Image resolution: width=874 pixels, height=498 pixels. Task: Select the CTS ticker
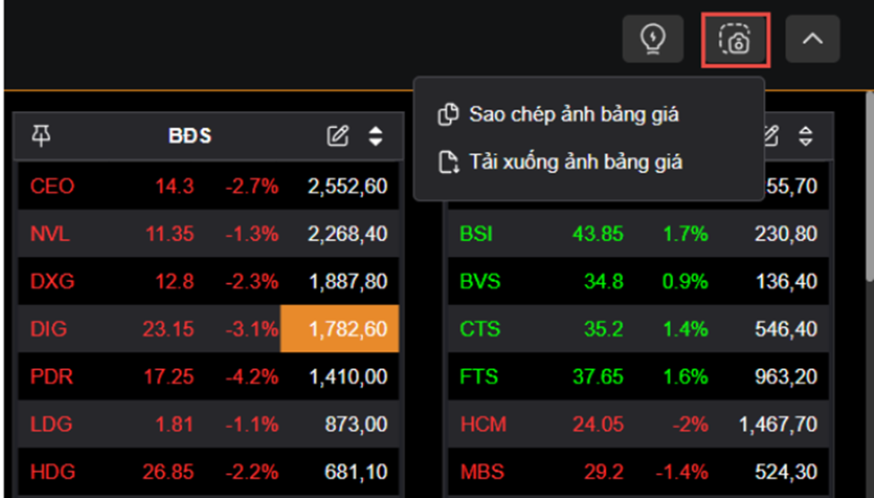point(480,330)
